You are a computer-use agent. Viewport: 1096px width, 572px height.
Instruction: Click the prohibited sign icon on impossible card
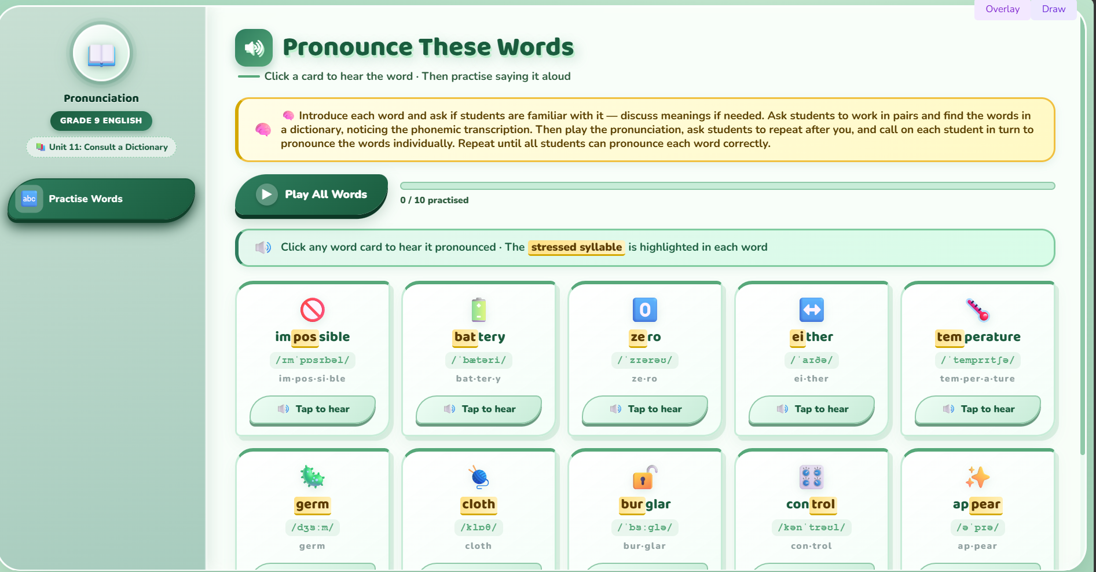(x=313, y=310)
